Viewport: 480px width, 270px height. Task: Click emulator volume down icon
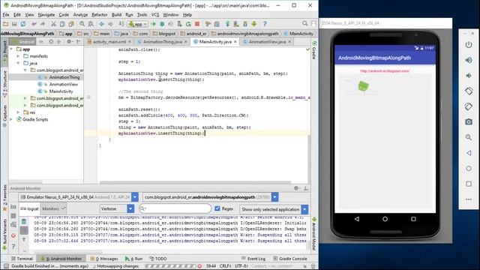[469, 76]
